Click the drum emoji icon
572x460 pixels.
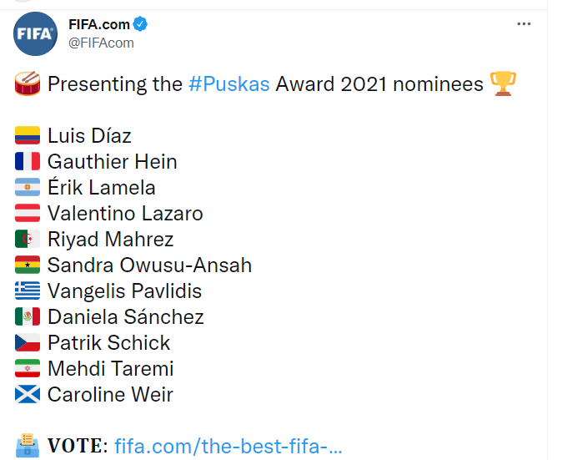[28, 83]
